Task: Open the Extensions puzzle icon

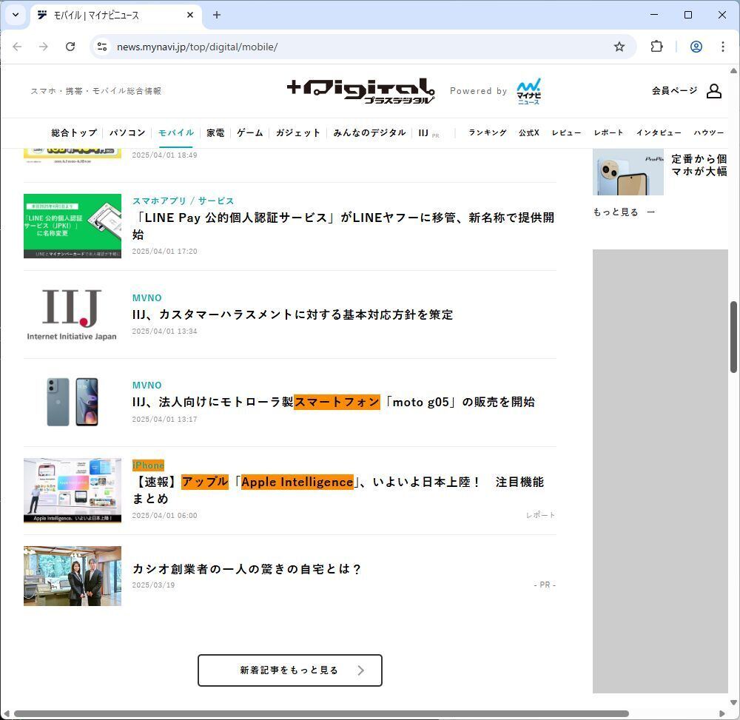Action: [x=656, y=47]
